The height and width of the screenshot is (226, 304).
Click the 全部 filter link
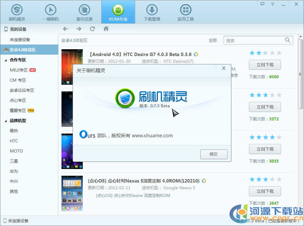pyautogui.click(x=213, y=40)
